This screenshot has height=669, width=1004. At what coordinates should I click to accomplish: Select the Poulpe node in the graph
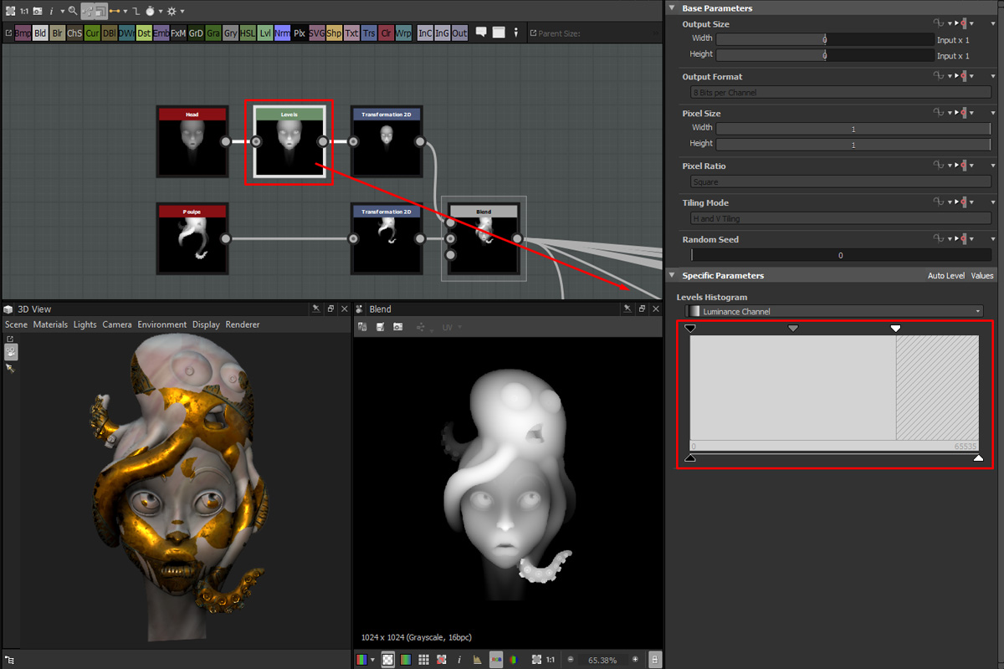pyautogui.click(x=192, y=238)
